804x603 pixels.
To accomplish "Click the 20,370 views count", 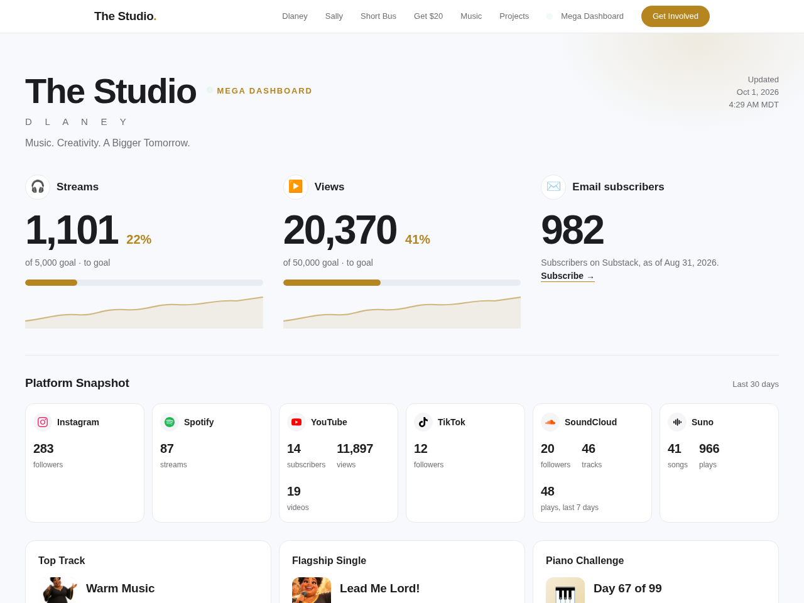I will click(x=340, y=230).
